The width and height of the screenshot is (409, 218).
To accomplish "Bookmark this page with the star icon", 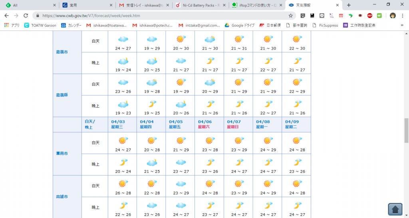I will 291,16.
